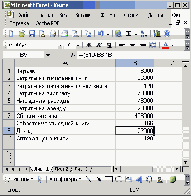This screenshot has width=191, height=196.
Task: Jump to the last sheet tab arrow
Action: [x=27, y=169]
